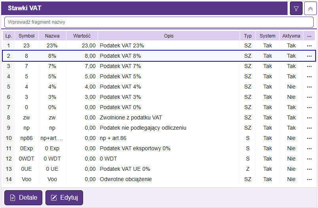Open row actions for Zwolnione z podatku VAT
318x208 pixels.
[309, 118]
